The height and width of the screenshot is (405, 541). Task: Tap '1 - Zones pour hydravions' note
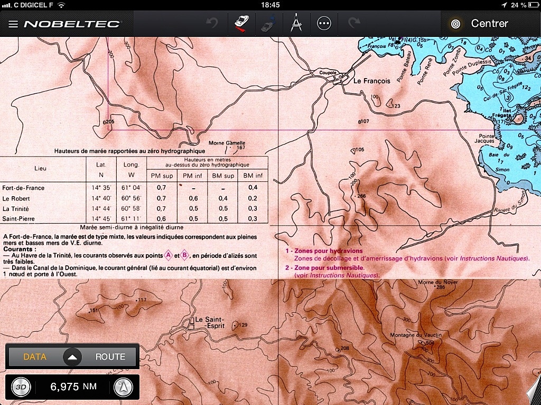324,250
